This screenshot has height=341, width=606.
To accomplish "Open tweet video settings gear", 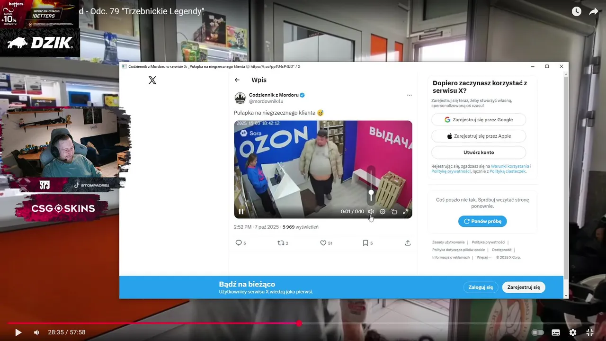I will click(x=383, y=212).
